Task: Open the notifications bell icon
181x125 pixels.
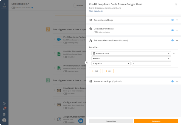Action: pyautogui.click(x=4, y=109)
